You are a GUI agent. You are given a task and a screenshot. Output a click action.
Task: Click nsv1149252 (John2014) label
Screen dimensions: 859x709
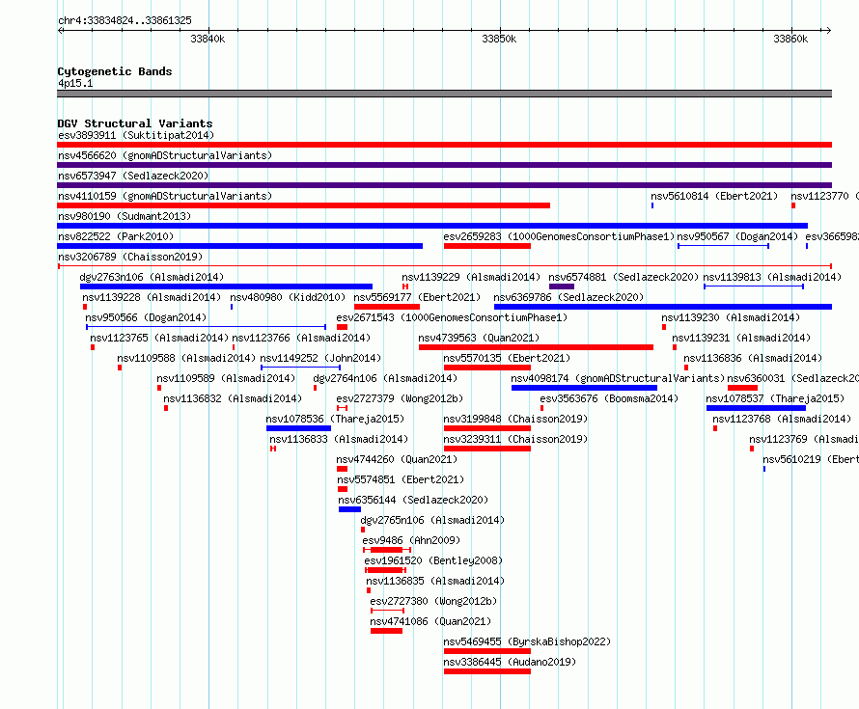pyautogui.click(x=320, y=358)
